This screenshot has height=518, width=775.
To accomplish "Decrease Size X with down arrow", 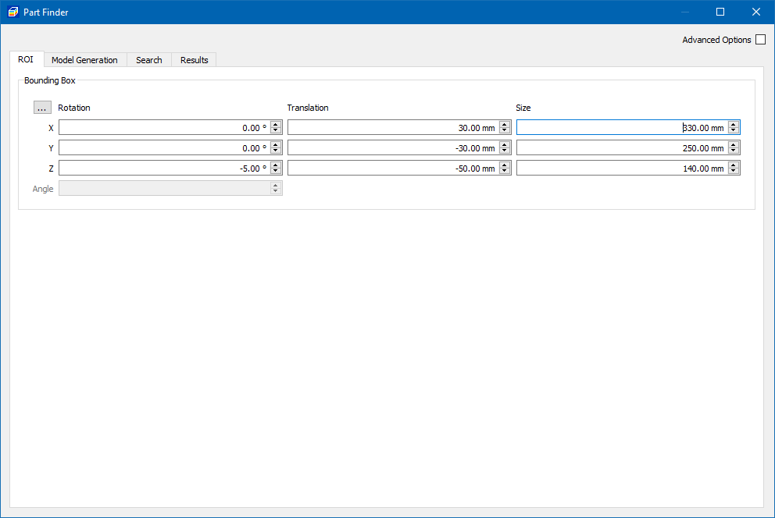I will 734,131.
